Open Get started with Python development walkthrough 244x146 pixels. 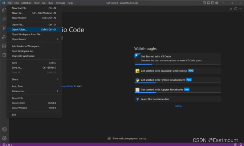178,80
